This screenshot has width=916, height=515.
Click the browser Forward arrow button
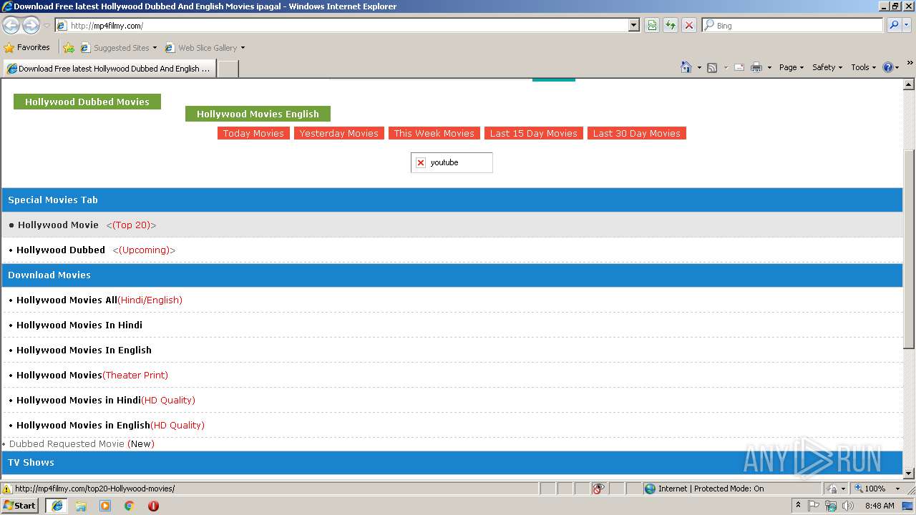(31, 25)
